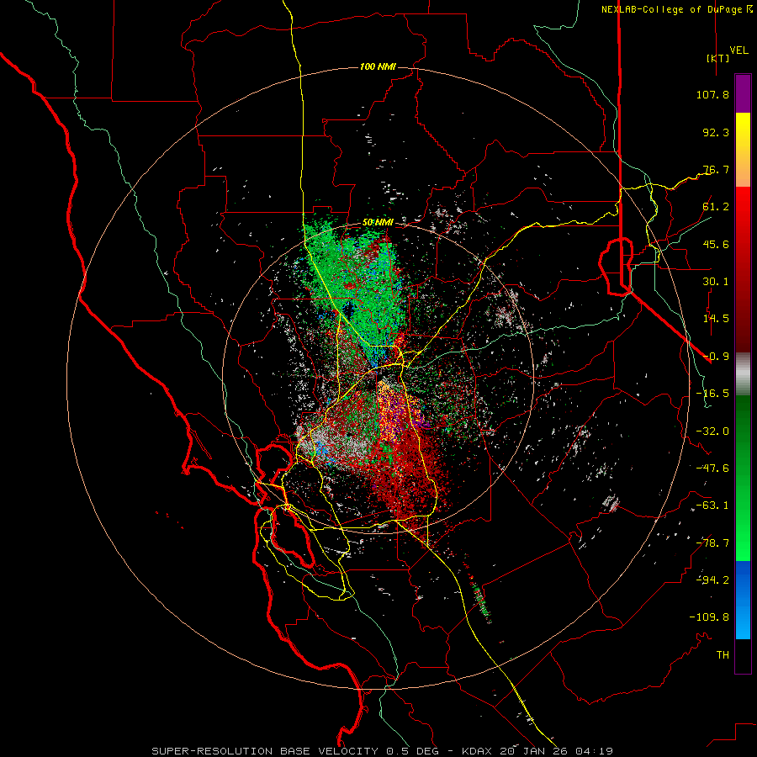Click the [KT] units label
Image resolution: width=757 pixels, height=757 pixels.
click(x=718, y=58)
